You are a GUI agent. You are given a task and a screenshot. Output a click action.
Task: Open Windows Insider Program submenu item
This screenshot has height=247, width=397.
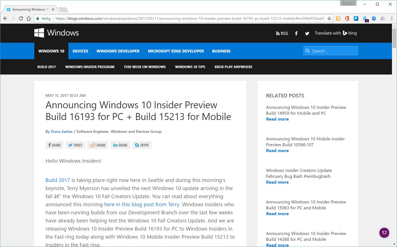tap(90, 67)
